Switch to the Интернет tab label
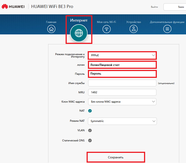 click(x=79, y=20)
